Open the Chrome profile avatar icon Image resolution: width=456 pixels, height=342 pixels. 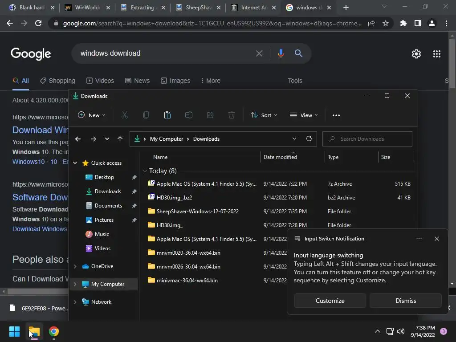[x=432, y=23]
